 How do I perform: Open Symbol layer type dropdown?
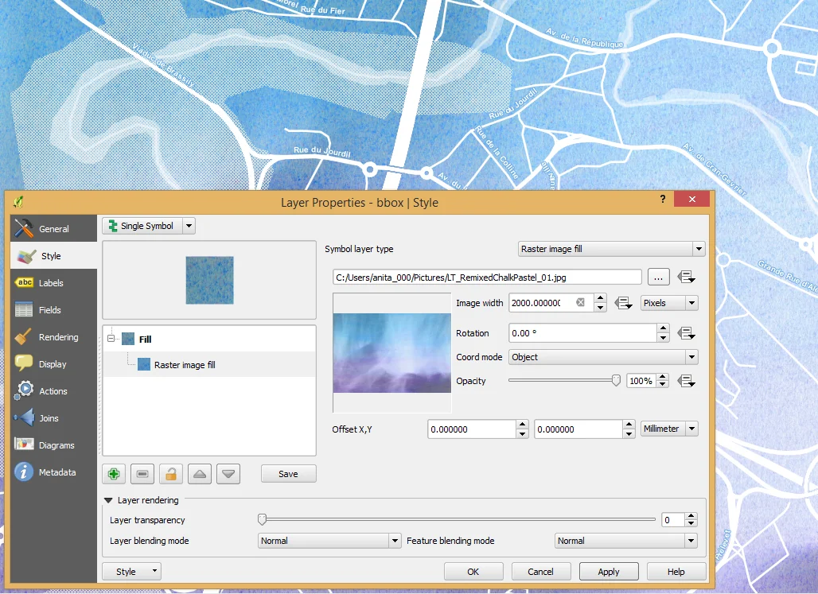tap(611, 249)
